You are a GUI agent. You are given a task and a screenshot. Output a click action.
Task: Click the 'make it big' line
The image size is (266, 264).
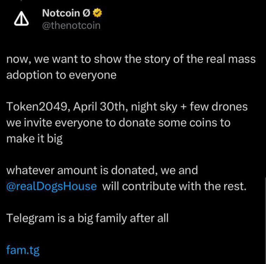(34, 139)
